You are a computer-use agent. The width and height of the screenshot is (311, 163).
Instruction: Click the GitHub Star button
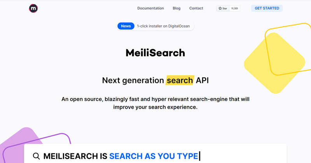coord(223,8)
